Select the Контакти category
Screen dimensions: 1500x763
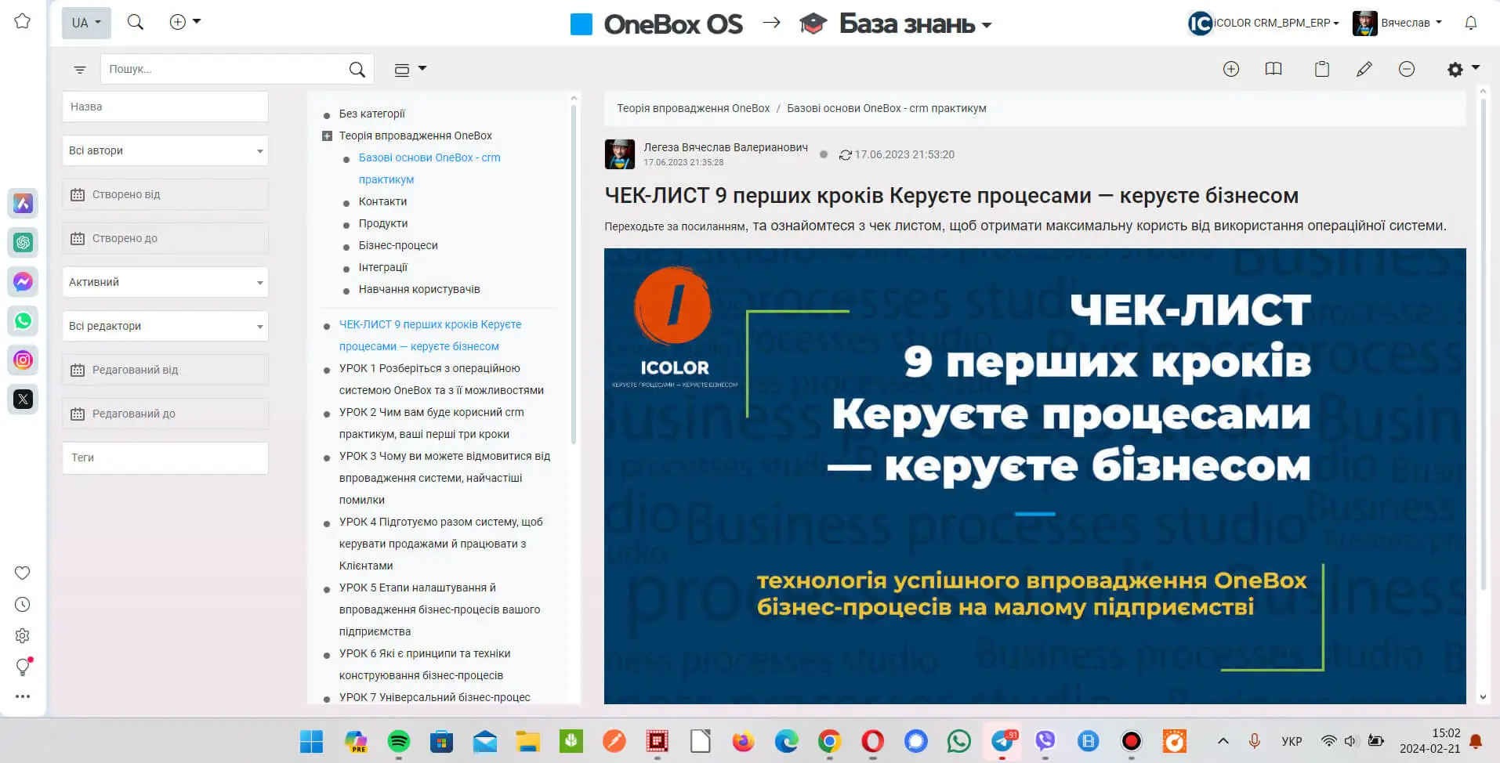coord(382,201)
